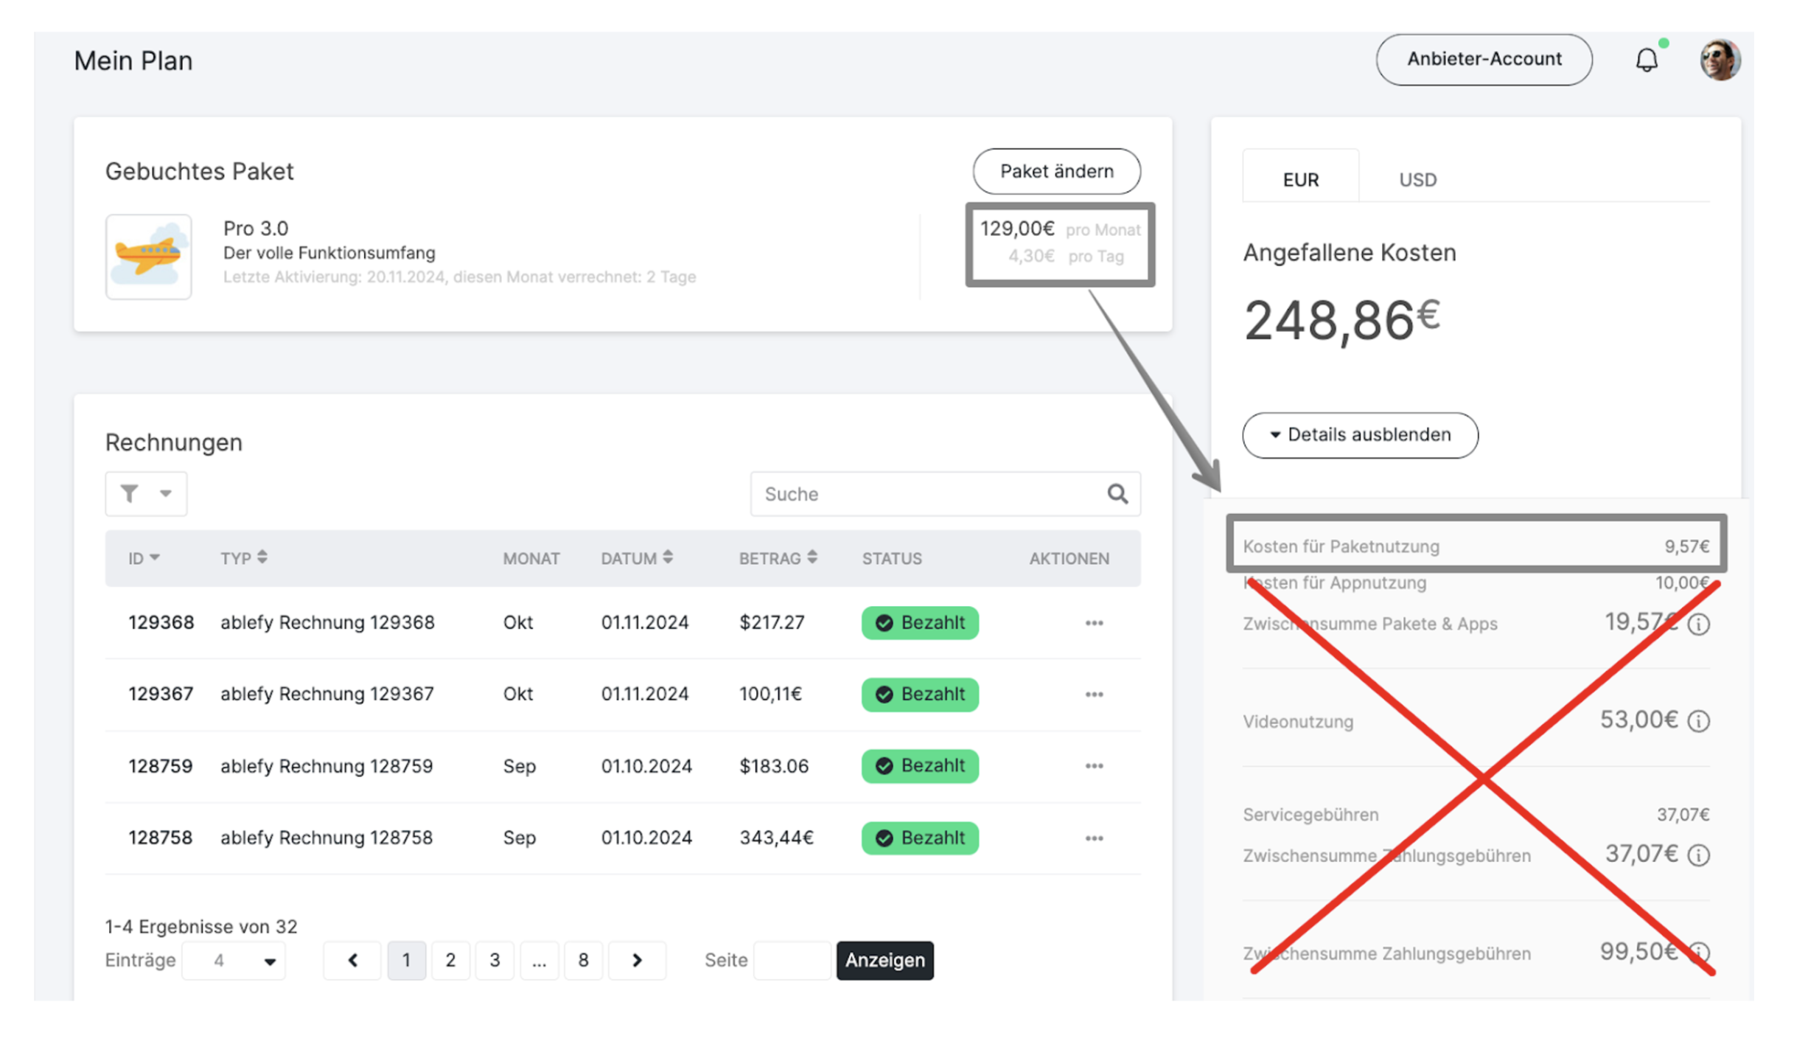Select the Pro 3.0 airplane thumbnail
Viewport: 1794px width, 1047px height.
(x=149, y=257)
